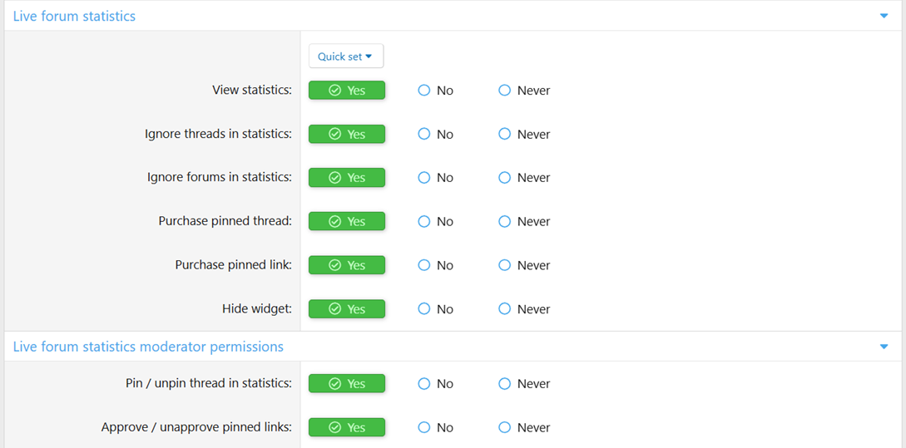Set View statistics to No

click(x=424, y=91)
